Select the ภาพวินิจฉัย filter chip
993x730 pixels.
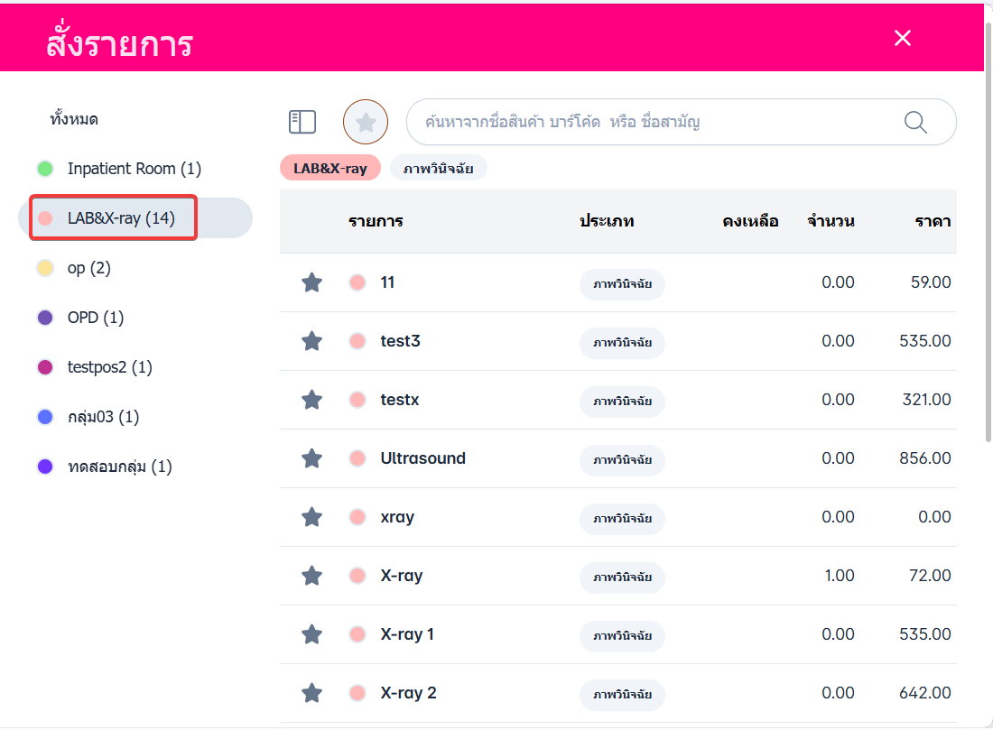[x=439, y=168]
